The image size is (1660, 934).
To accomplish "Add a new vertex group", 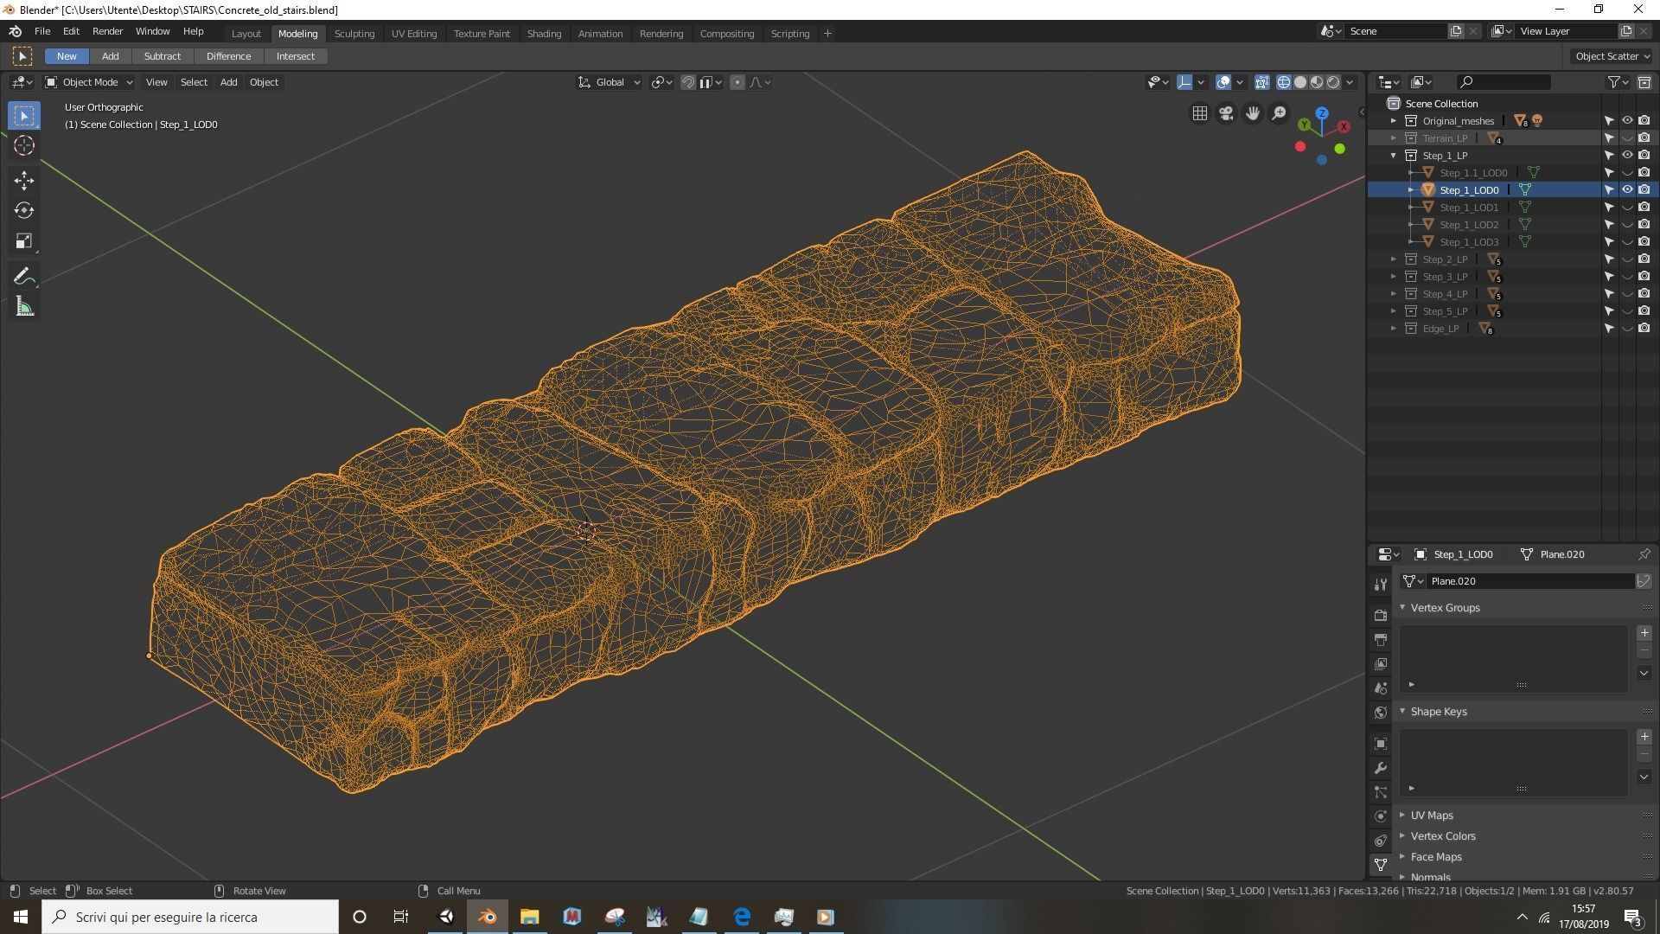I will click(1644, 633).
